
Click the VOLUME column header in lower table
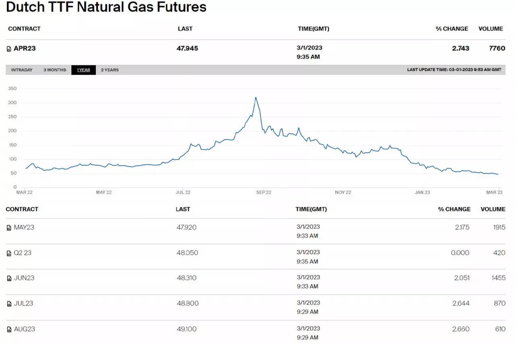click(493, 209)
